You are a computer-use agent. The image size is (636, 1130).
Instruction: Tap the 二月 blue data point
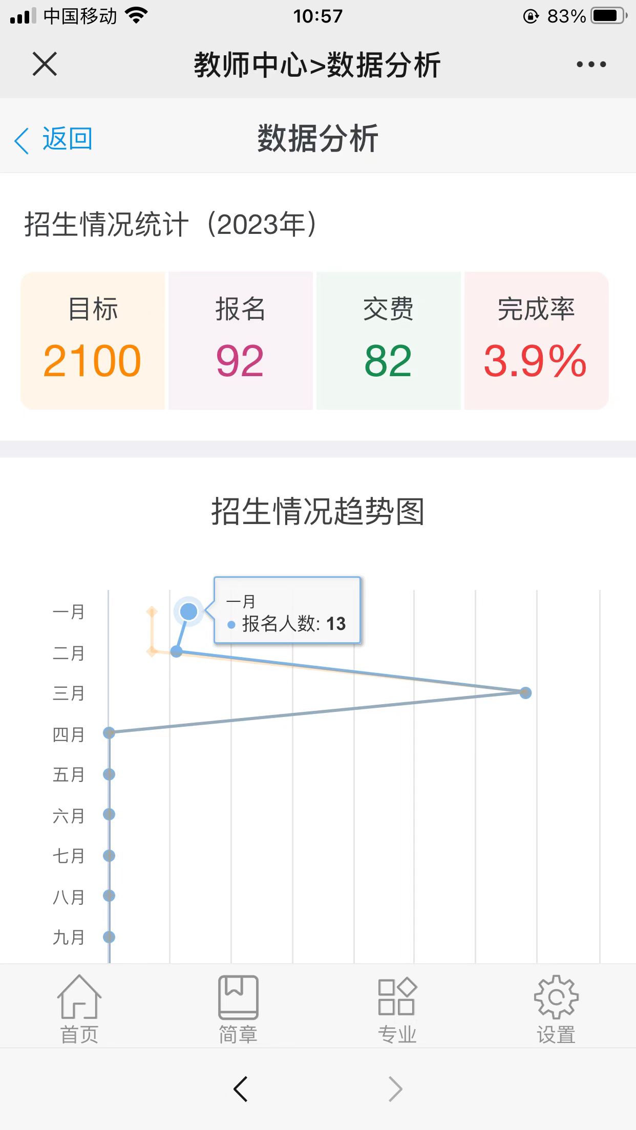[176, 651]
